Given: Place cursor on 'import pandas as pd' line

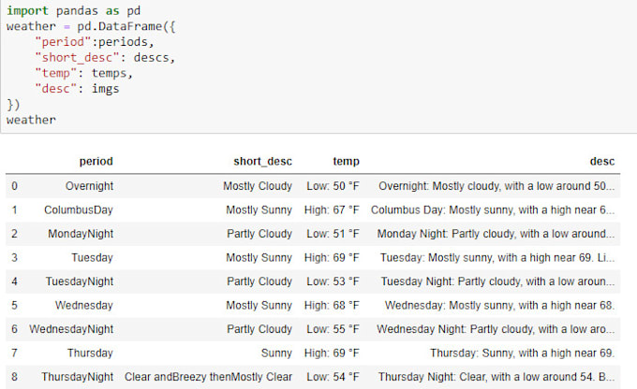Looking at the screenshot, I should [73, 11].
